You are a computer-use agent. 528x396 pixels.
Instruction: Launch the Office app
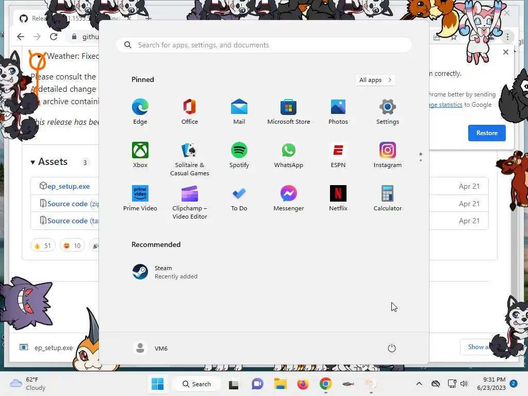(x=190, y=112)
